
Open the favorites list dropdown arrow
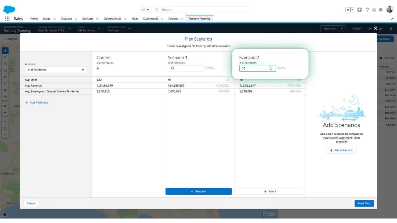pos(352,10)
